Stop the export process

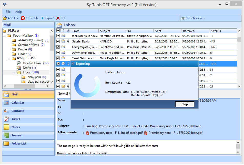pyautogui.click(x=185, y=104)
